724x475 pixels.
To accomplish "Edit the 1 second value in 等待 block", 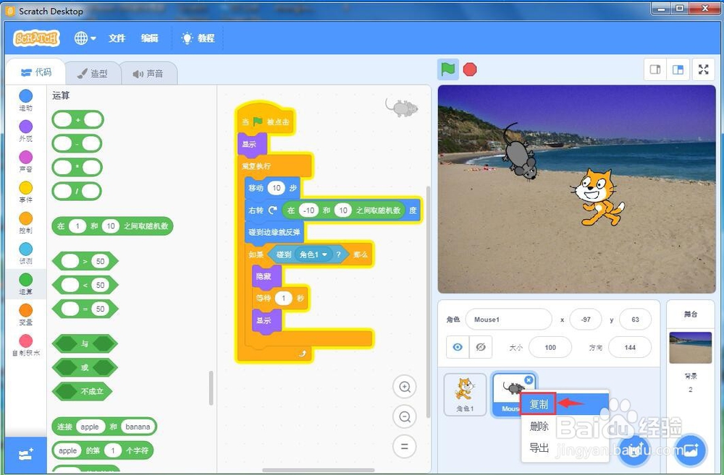I will pos(284,299).
